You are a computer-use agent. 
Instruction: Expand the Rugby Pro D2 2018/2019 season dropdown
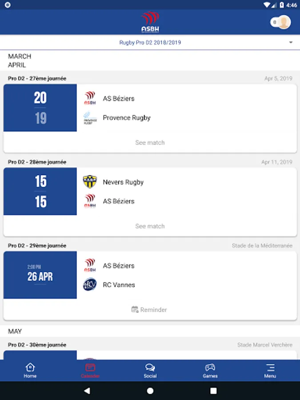(150, 43)
